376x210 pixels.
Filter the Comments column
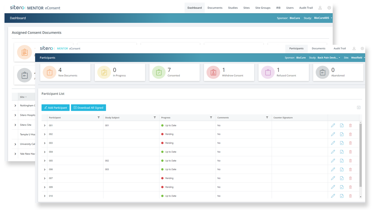click(x=267, y=118)
